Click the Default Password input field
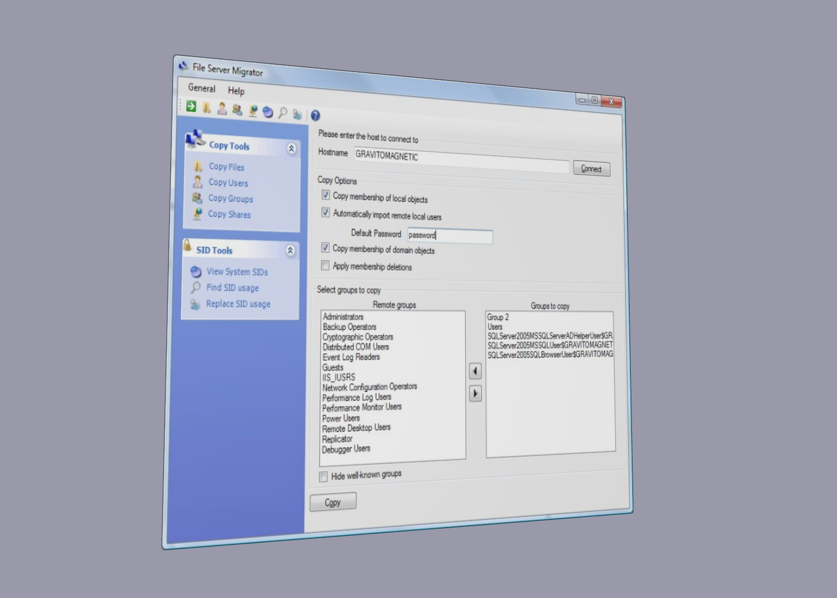Image resolution: width=837 pixels, height=598 pixels. pos(450,236)
